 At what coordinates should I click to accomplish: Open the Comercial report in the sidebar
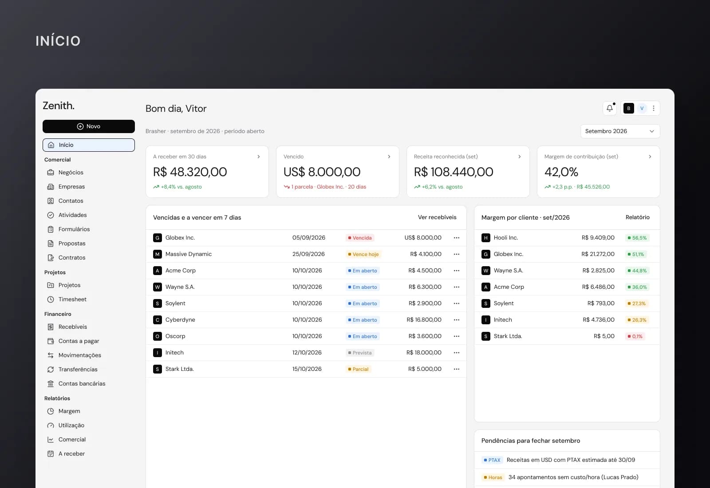89,440
